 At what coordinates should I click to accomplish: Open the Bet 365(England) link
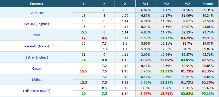[36, 24]
